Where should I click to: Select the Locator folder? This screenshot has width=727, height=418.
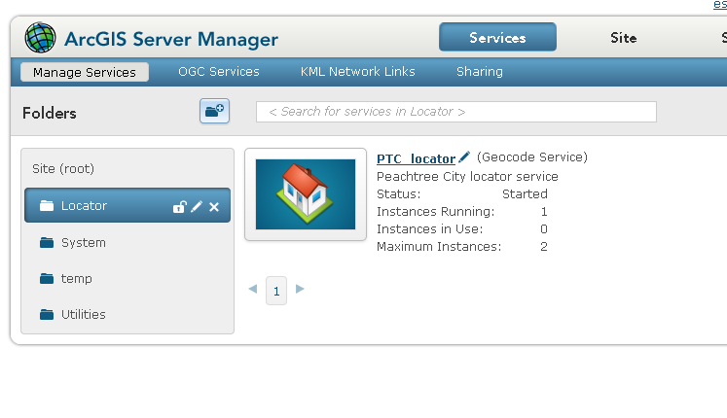pyautogui.click(x=127, y=205)
